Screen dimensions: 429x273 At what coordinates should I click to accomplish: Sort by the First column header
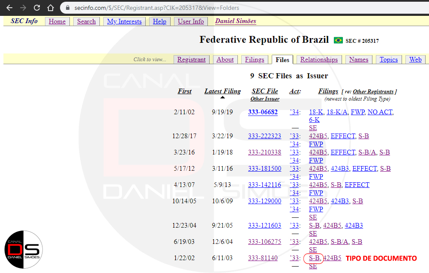185,91
